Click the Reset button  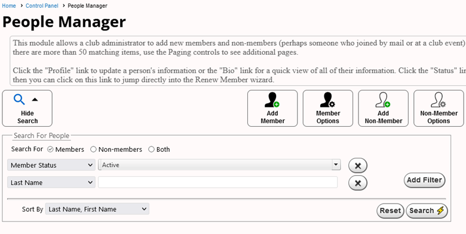(390, 211)
